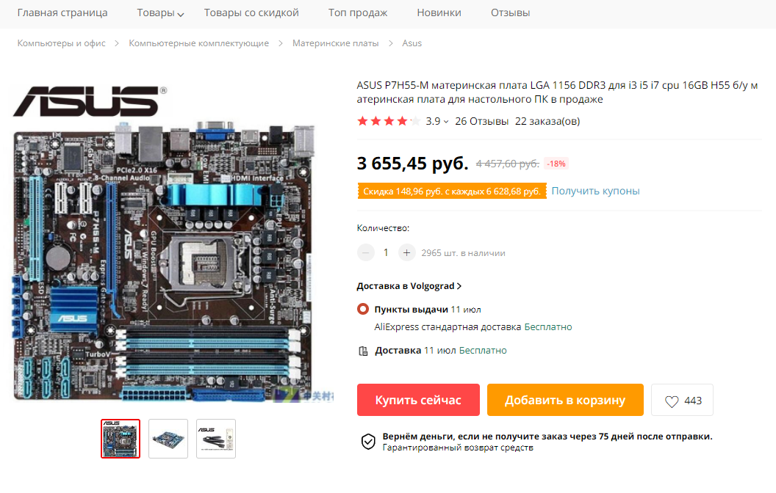Click the Получить купоны link
The height and width of the screenshot is (493, 776).
(x=595, y=191)
